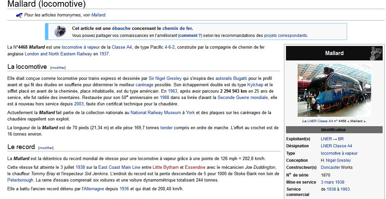Click the '4-6-2' wheel arrangement link
Image resolution: width=386 pixels, height=199 pixels.
(x=170, y=47)
